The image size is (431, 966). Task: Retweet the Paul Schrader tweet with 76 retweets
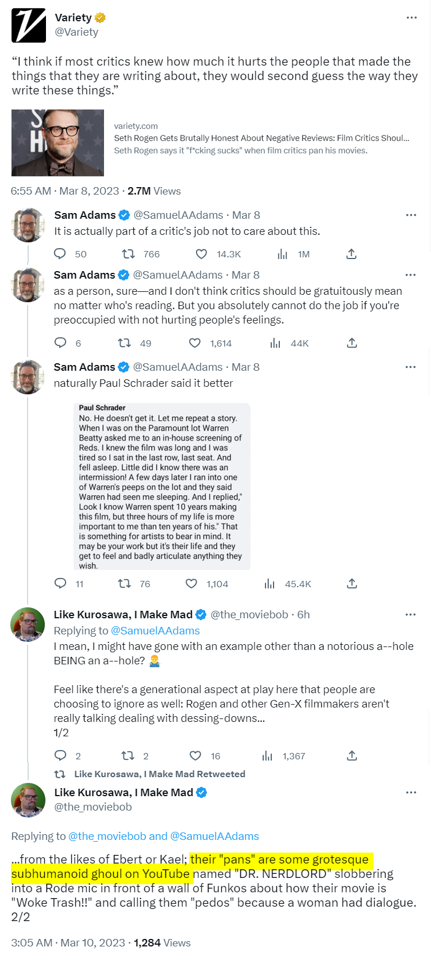pyautogui.click(x=124, y=584)
